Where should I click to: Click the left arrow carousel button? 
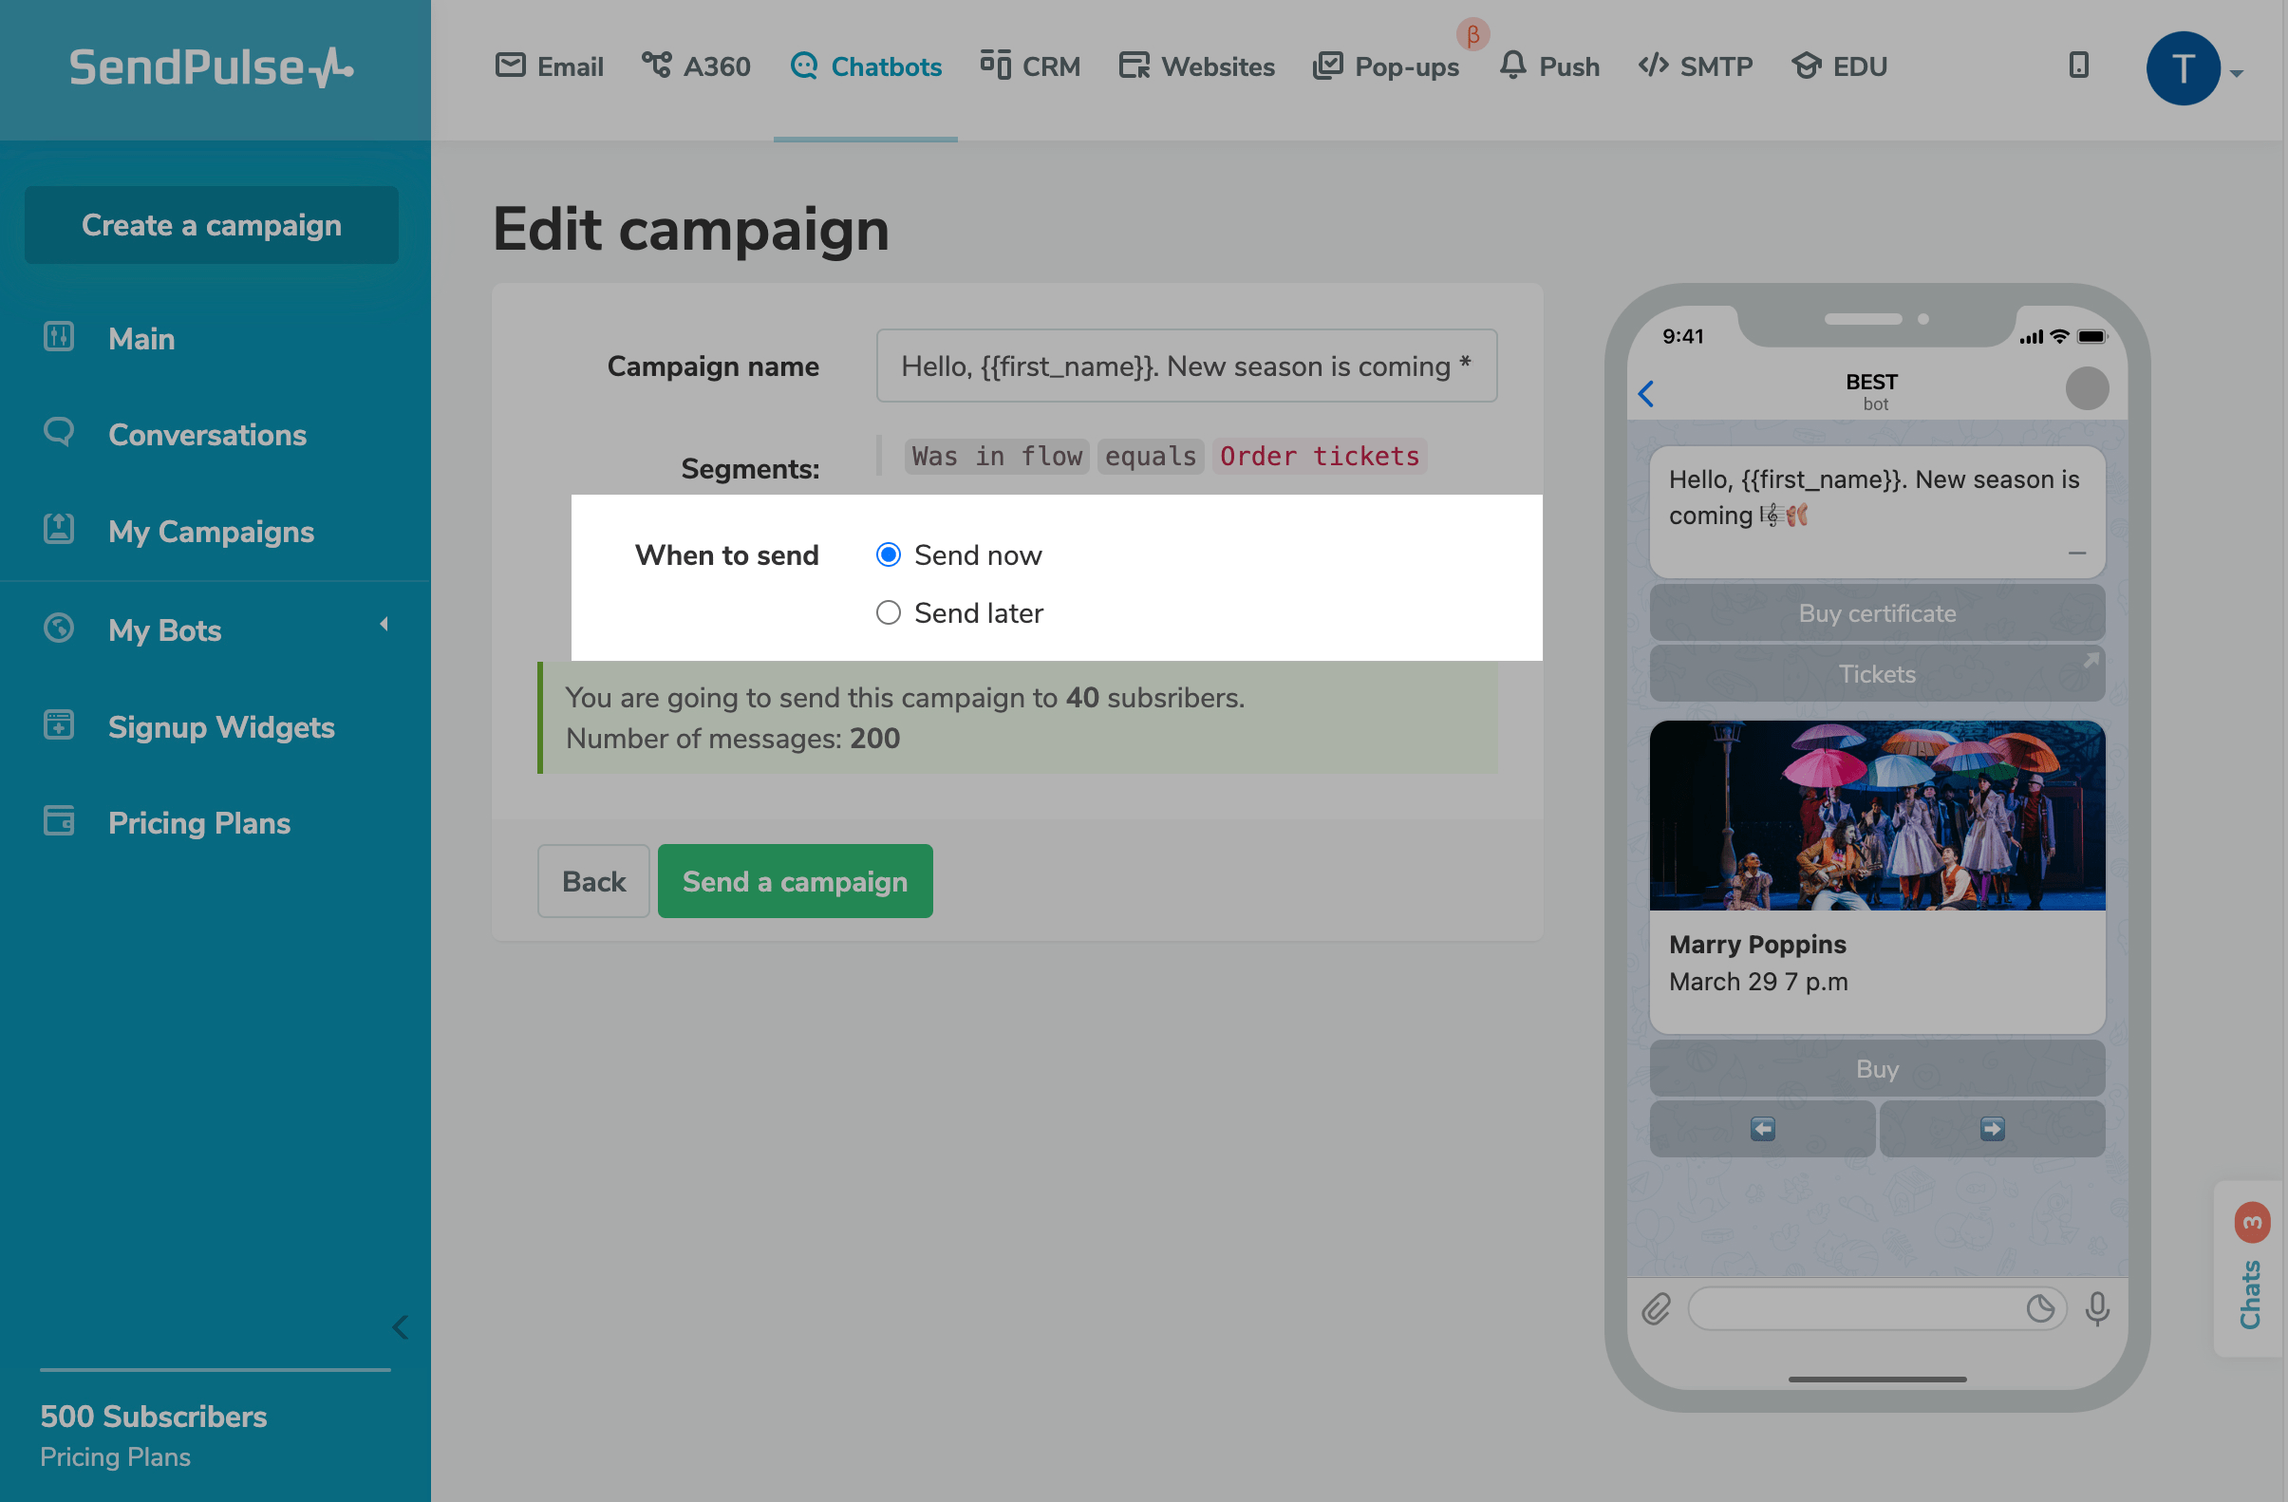1761,1128
